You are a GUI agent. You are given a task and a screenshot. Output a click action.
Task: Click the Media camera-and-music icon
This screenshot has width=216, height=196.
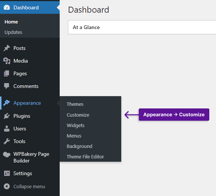tap(7, 61)
